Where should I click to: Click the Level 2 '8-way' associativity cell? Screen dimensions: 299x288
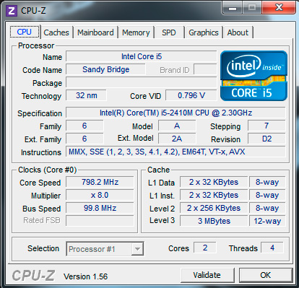[x=267, y=208]
